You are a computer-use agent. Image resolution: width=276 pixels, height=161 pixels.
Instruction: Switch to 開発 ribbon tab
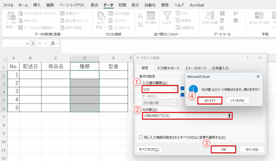[165, 5]
